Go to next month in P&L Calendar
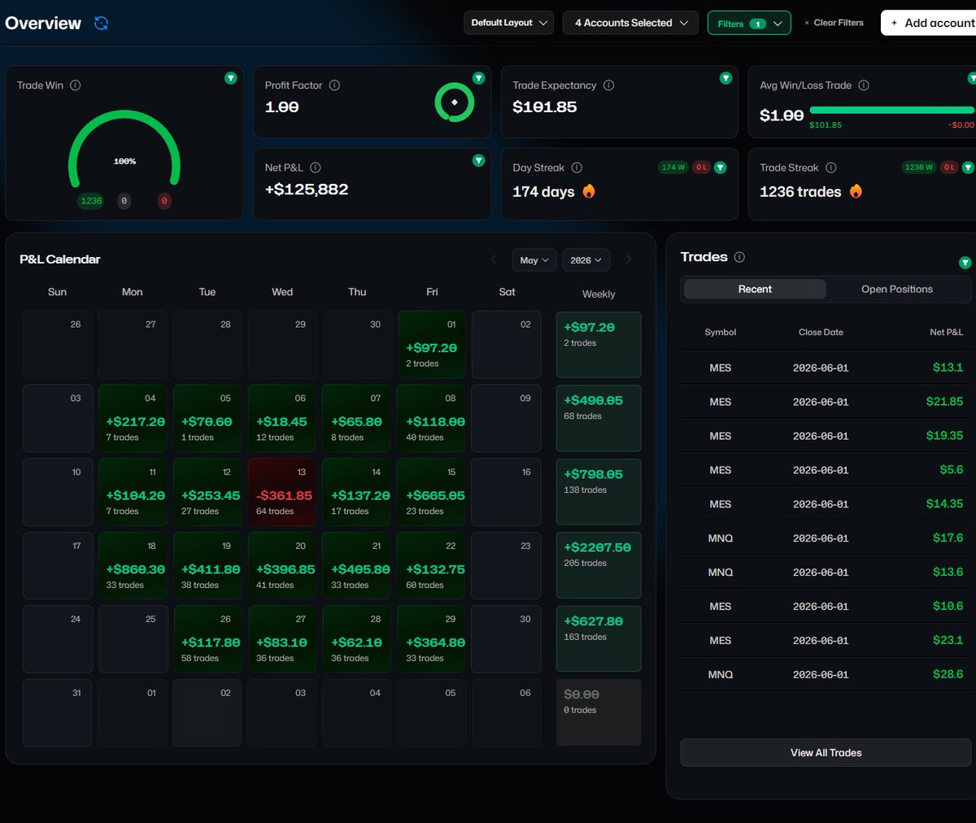The height and width of the screenshot is (823, 976). [x=628, y=260]
